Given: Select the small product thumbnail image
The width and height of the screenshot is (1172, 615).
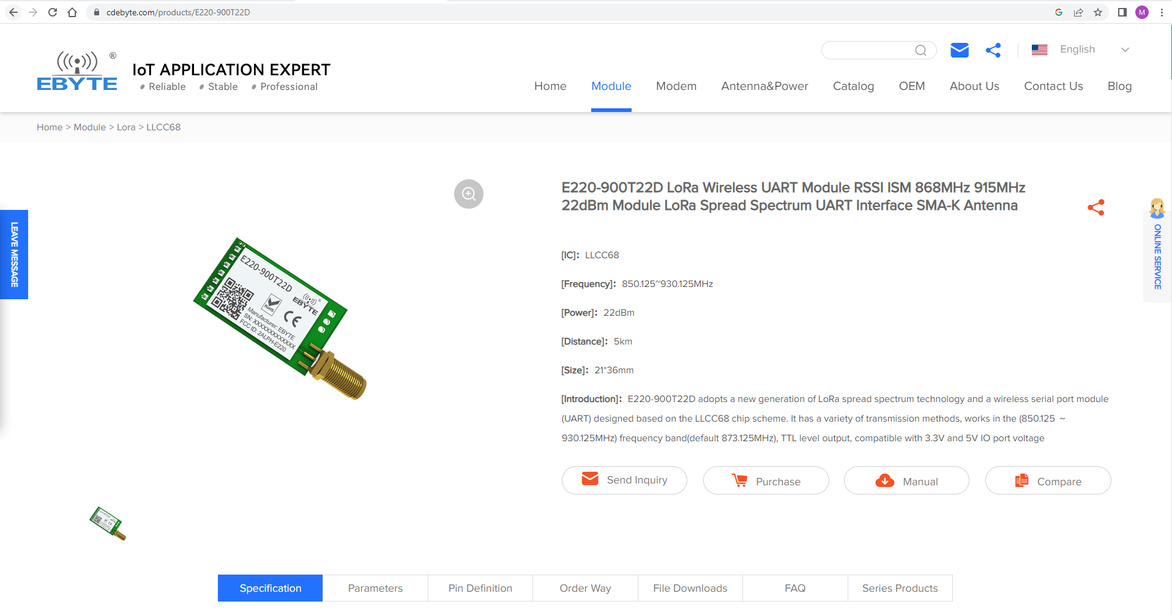Looking at the screenshot, I should click(x=108, y=523).
